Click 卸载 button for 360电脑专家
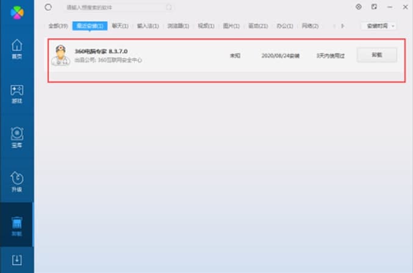The image size is (413, 273). coord(376,55)
